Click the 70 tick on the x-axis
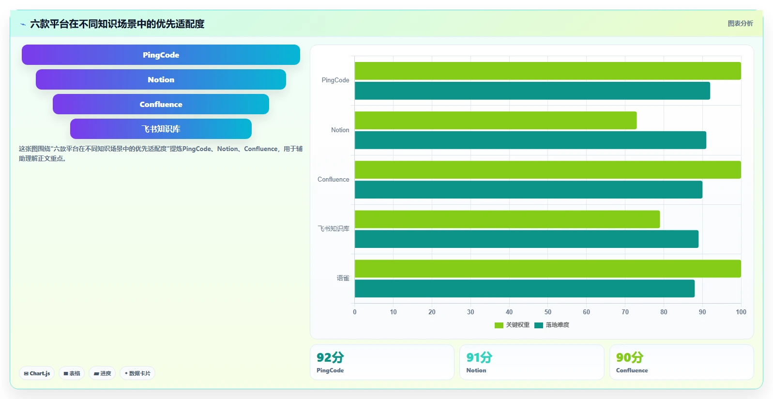The image size is (773, 399). pyautogui.click(x=625, y=312)
